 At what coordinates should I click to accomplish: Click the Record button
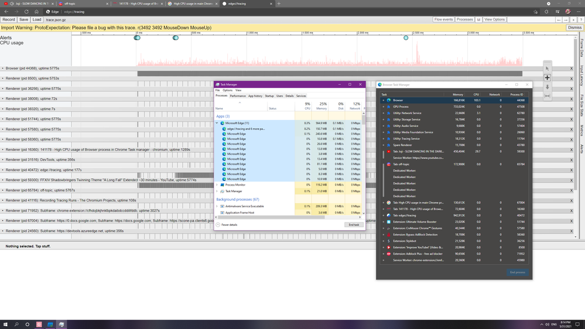coord(9,20)
